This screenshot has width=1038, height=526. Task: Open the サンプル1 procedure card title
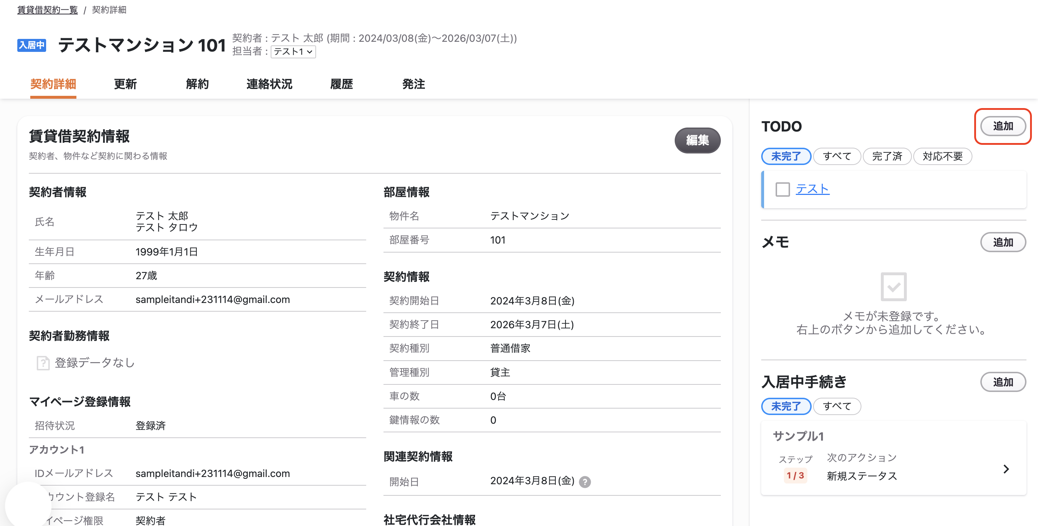click(x=798, y=436)
